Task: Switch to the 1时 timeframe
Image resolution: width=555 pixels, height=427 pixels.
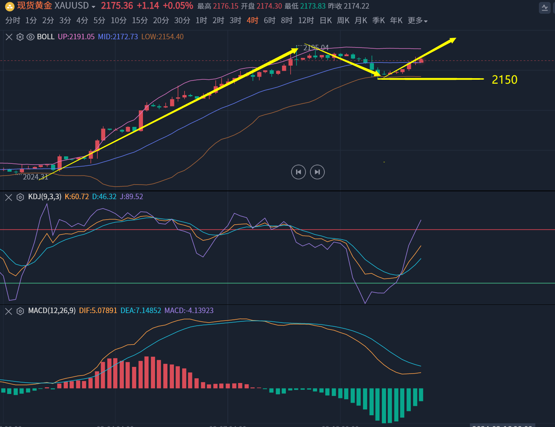Action: coord(201,20)
